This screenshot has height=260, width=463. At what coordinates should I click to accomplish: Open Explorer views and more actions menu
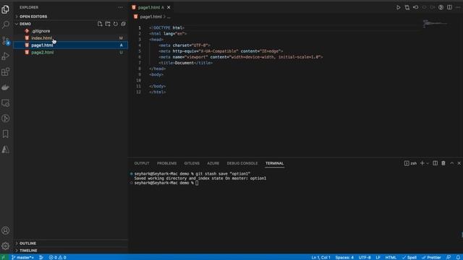point(121,7)
